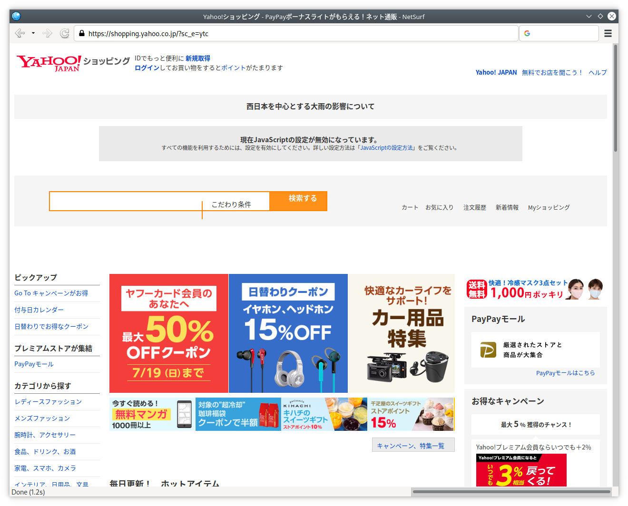Select 腕時計、アクセサリー category
Screen dimensions: 628x506
[x=45, y=435]
